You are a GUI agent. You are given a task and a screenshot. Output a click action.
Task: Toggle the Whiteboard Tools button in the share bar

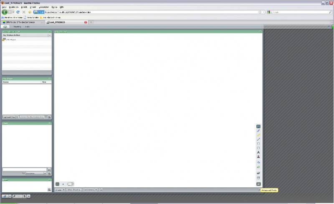[259, 190]
